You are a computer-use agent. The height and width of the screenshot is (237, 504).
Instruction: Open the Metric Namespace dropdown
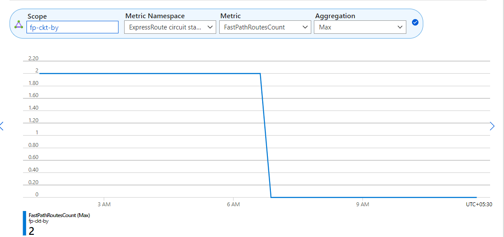tap(170, 27)
